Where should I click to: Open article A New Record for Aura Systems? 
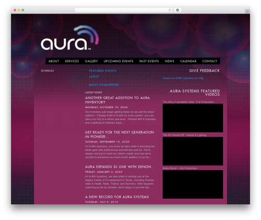pos(117,197)
